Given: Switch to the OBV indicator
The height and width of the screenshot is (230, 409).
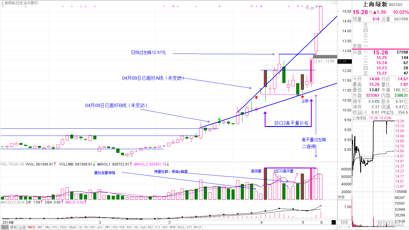Looking at the screenshot, I should [x=92, y=227].
